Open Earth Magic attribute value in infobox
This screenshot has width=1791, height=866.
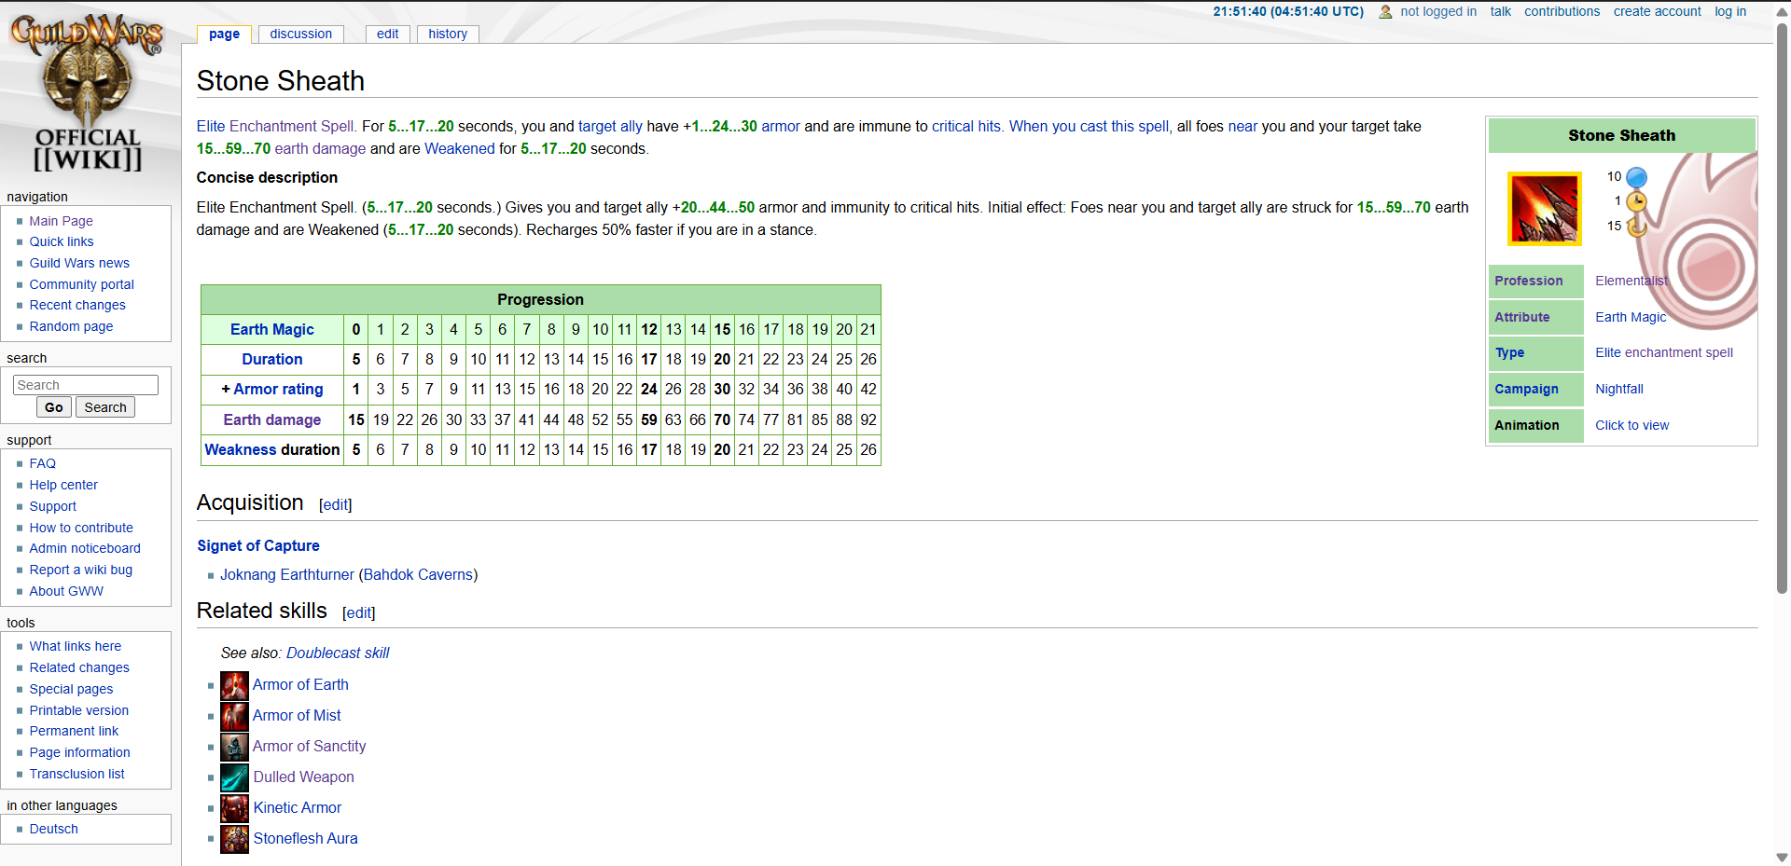1630,317
